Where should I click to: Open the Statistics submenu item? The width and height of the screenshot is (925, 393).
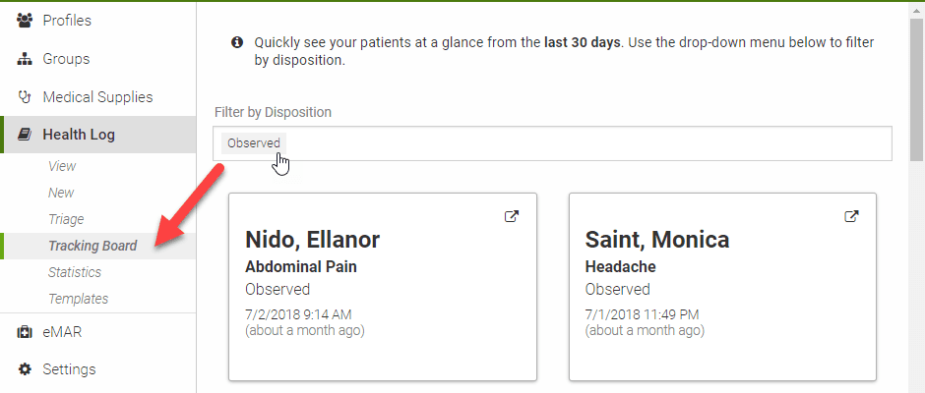(x=75, y=272)
